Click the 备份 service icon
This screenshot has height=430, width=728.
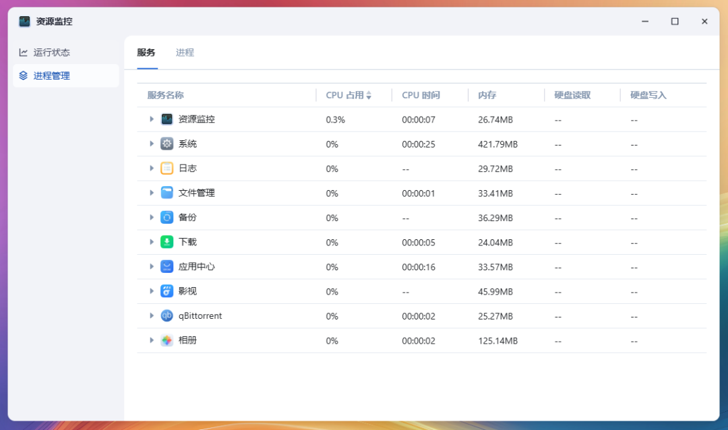tap(166, 217)
